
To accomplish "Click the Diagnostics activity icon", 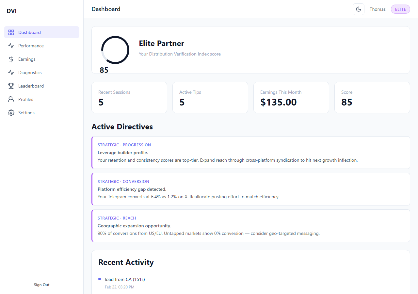I will [11, 73].
